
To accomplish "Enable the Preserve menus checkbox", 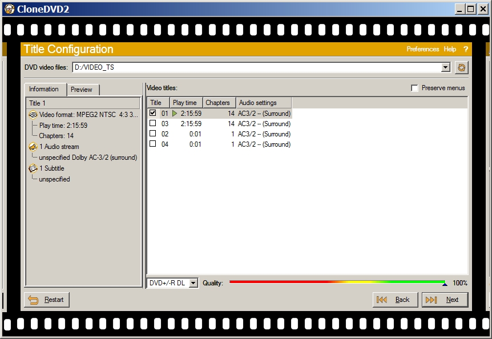I will [x=414, y=88].
